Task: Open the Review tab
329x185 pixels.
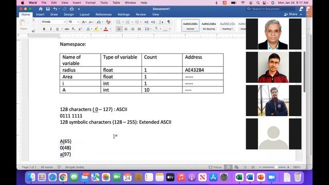Action: [x=141, y=14]
